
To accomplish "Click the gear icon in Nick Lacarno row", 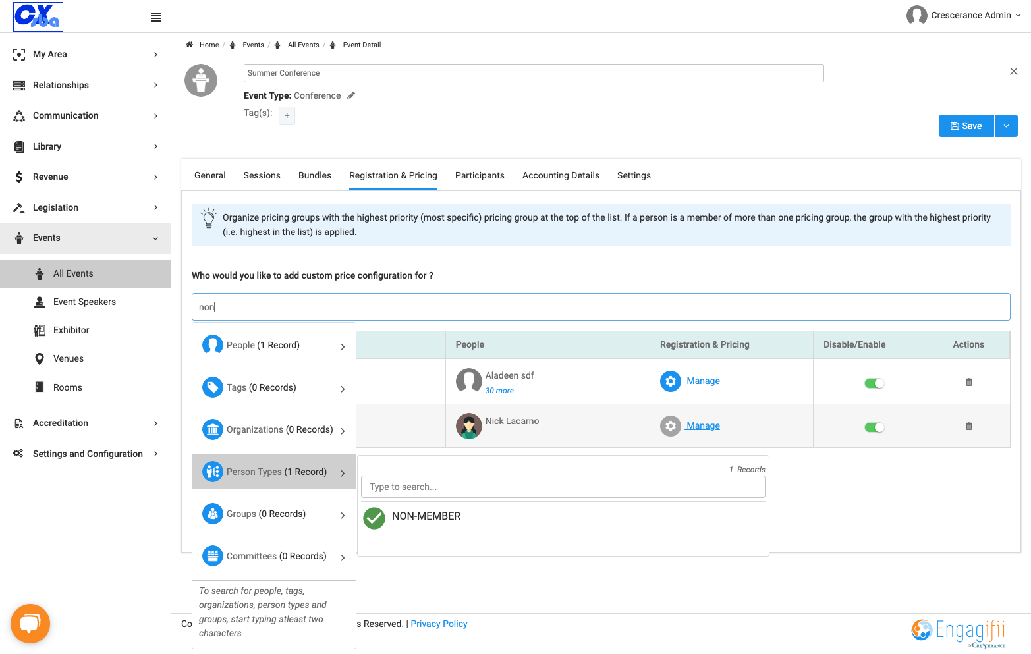I will click(671, 426).
